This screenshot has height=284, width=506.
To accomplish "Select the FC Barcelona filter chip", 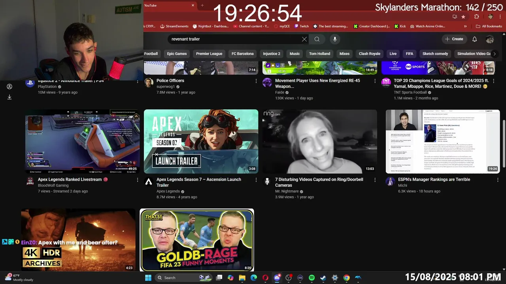I will [242, 54].
